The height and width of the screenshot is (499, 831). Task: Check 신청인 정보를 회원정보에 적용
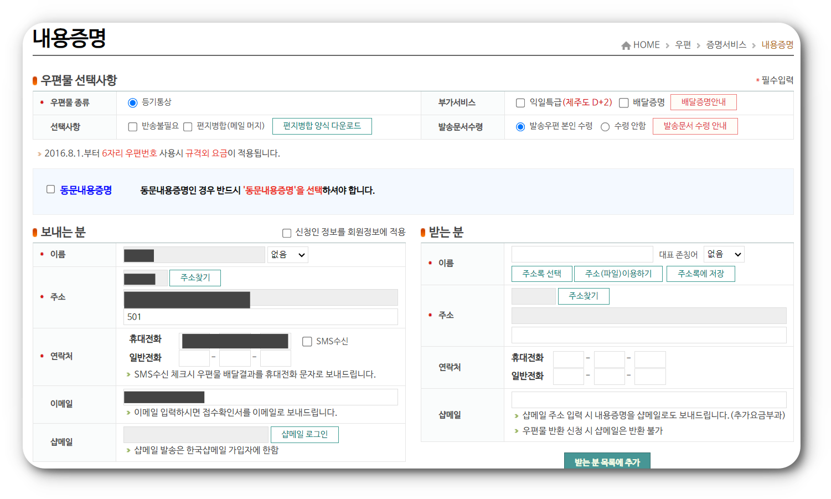point(286,233)
